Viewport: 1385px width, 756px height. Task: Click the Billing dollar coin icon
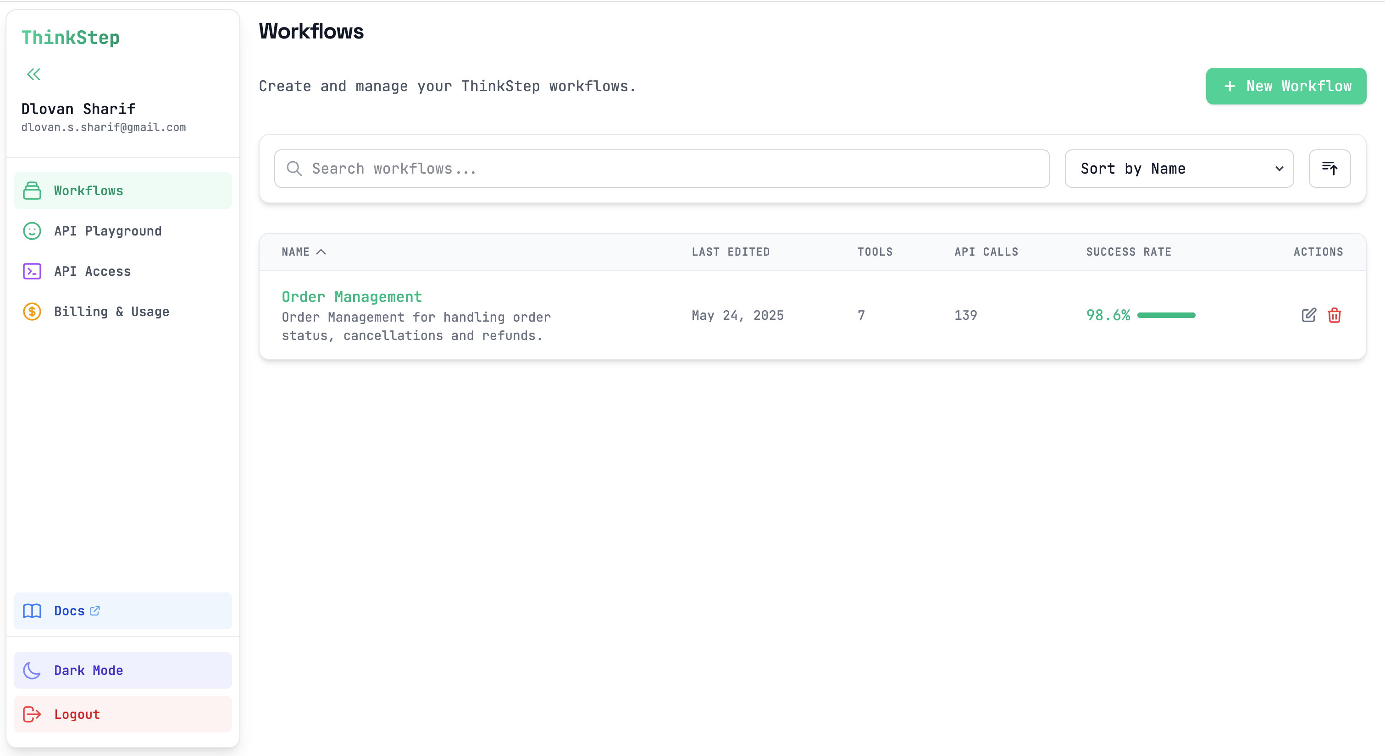[32, 312]
